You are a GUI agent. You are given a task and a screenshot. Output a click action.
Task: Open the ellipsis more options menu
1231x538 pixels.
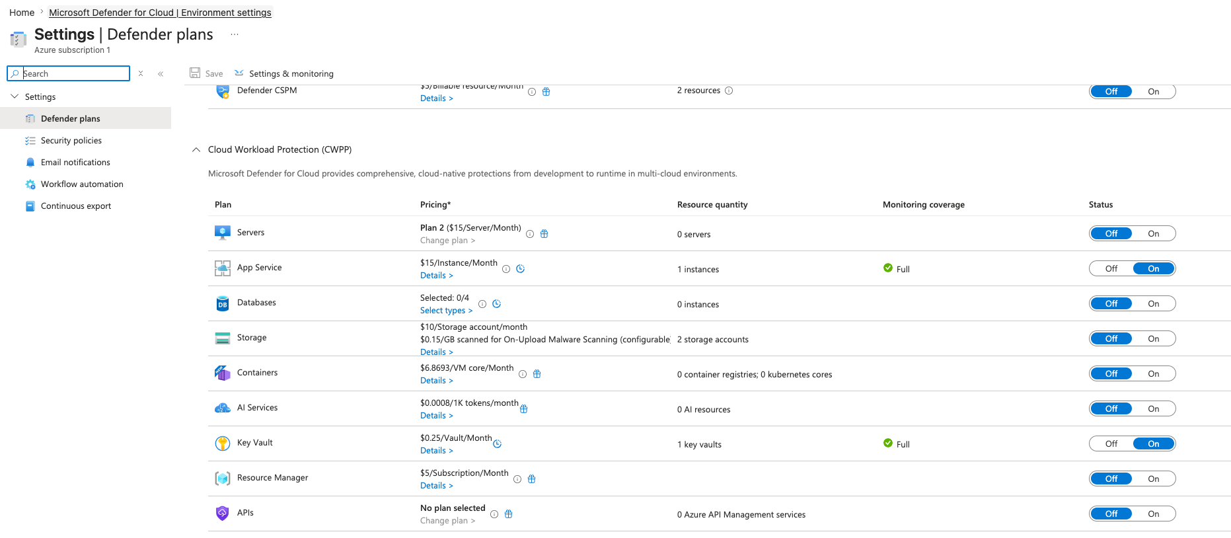(x=235, y=34)
